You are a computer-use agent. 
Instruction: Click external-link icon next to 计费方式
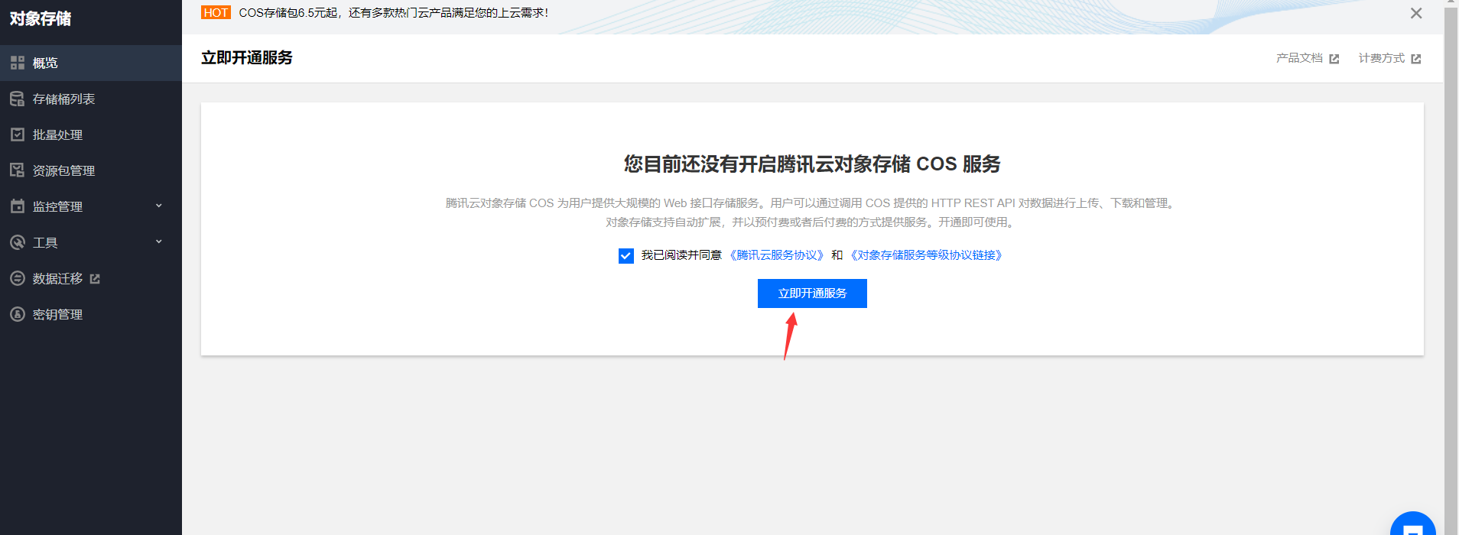pos(1416,59)
